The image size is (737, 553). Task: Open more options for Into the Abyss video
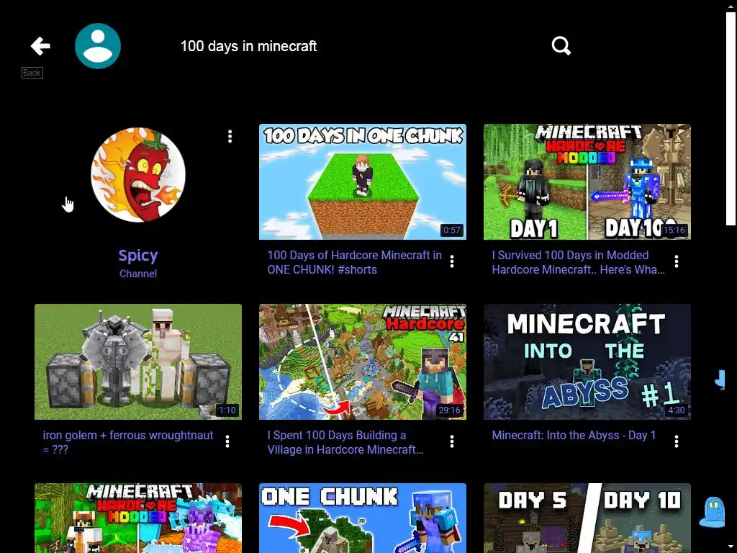(x=677, y=441)
